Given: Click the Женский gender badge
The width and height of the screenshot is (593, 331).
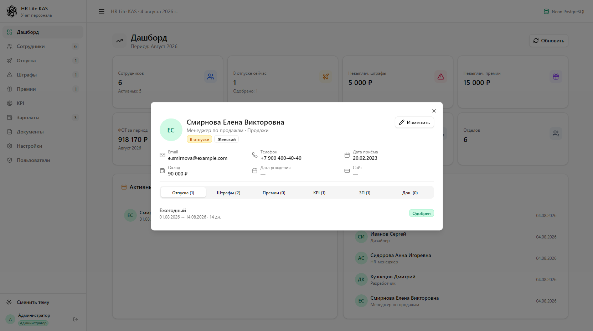Looking at the screenshot, I should [x=227, y=139].
